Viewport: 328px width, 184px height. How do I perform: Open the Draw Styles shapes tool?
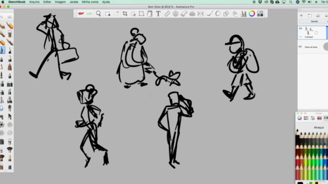pyautogui.click(x=226, y=14)
